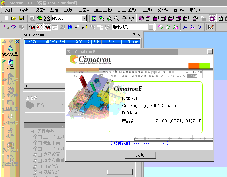Open the MODEL dropdown list
Image resolution: width=227 pixels, height=177 pixels.
84,18
